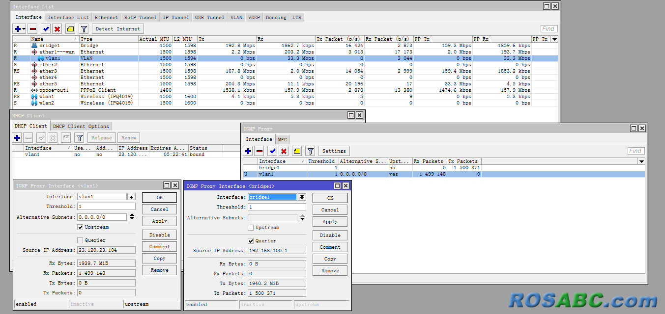
Task: Open Interface dropdown in bridge1 dialog
Action: coord(302,197)
